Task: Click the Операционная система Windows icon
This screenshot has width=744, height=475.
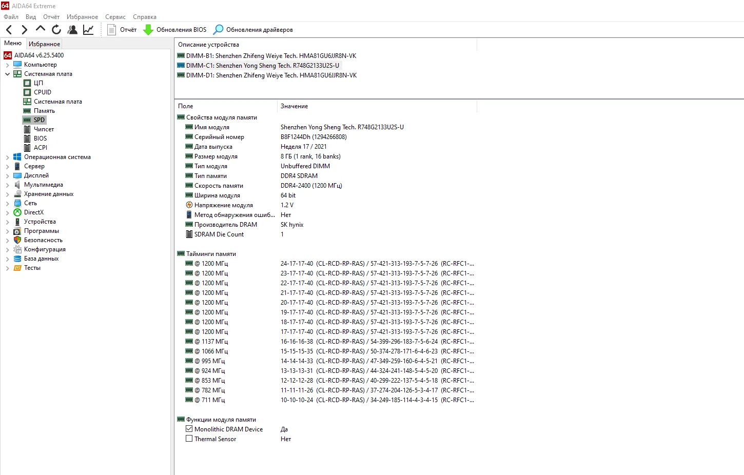Action: [17, 157]
